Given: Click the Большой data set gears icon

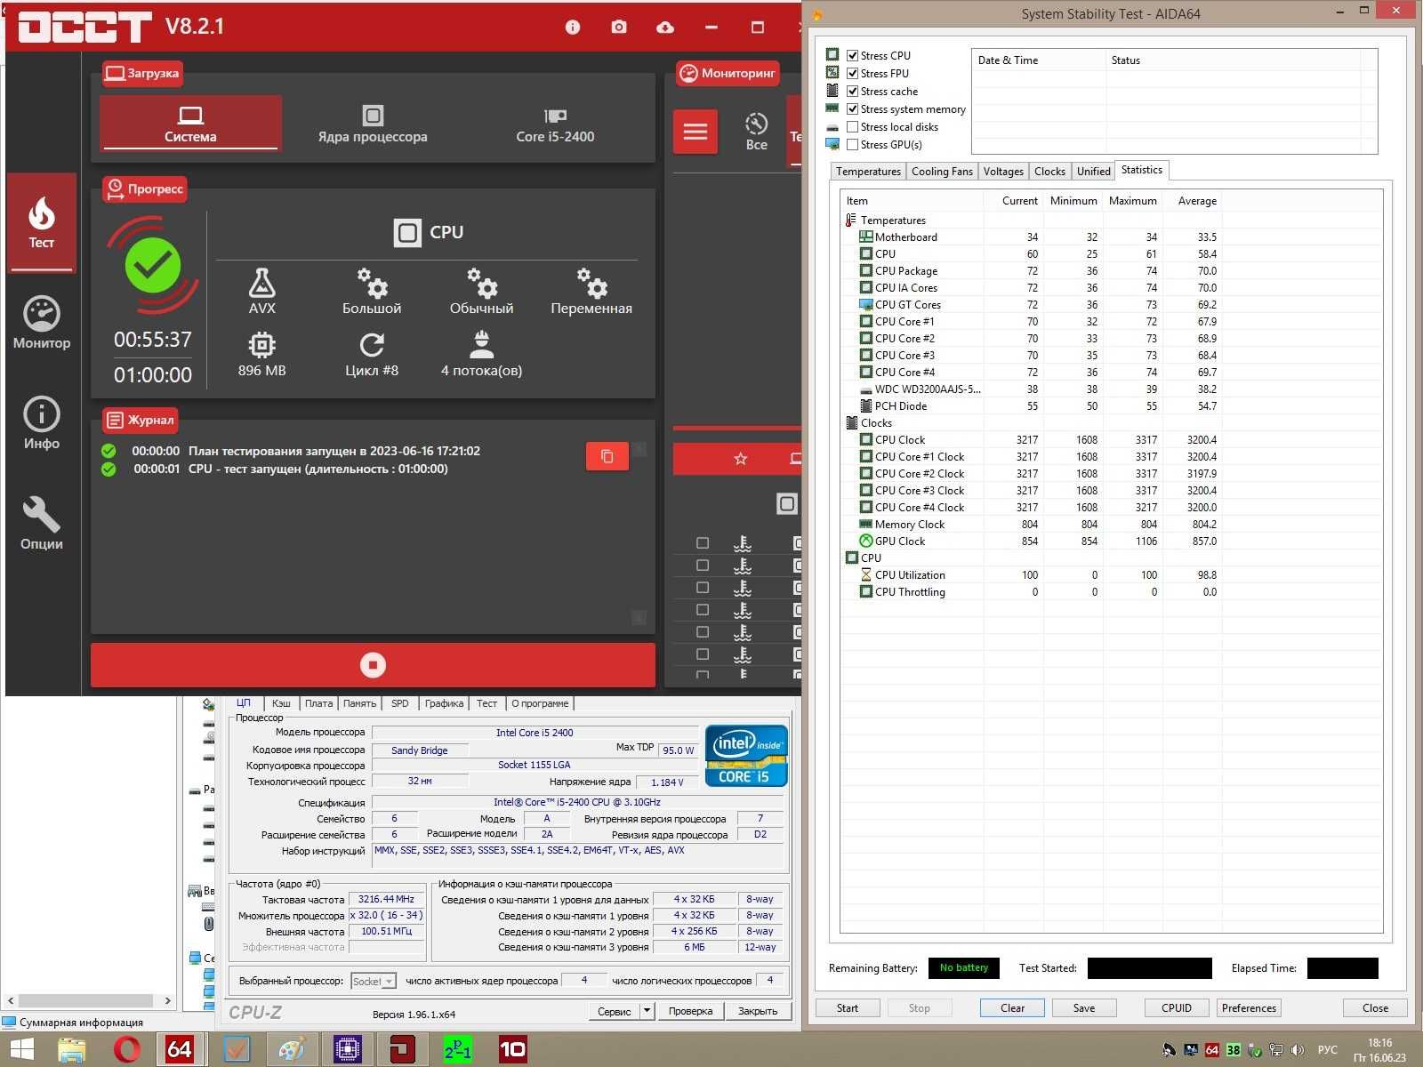Looking at the screenshot, I should [x=372, y=283].
